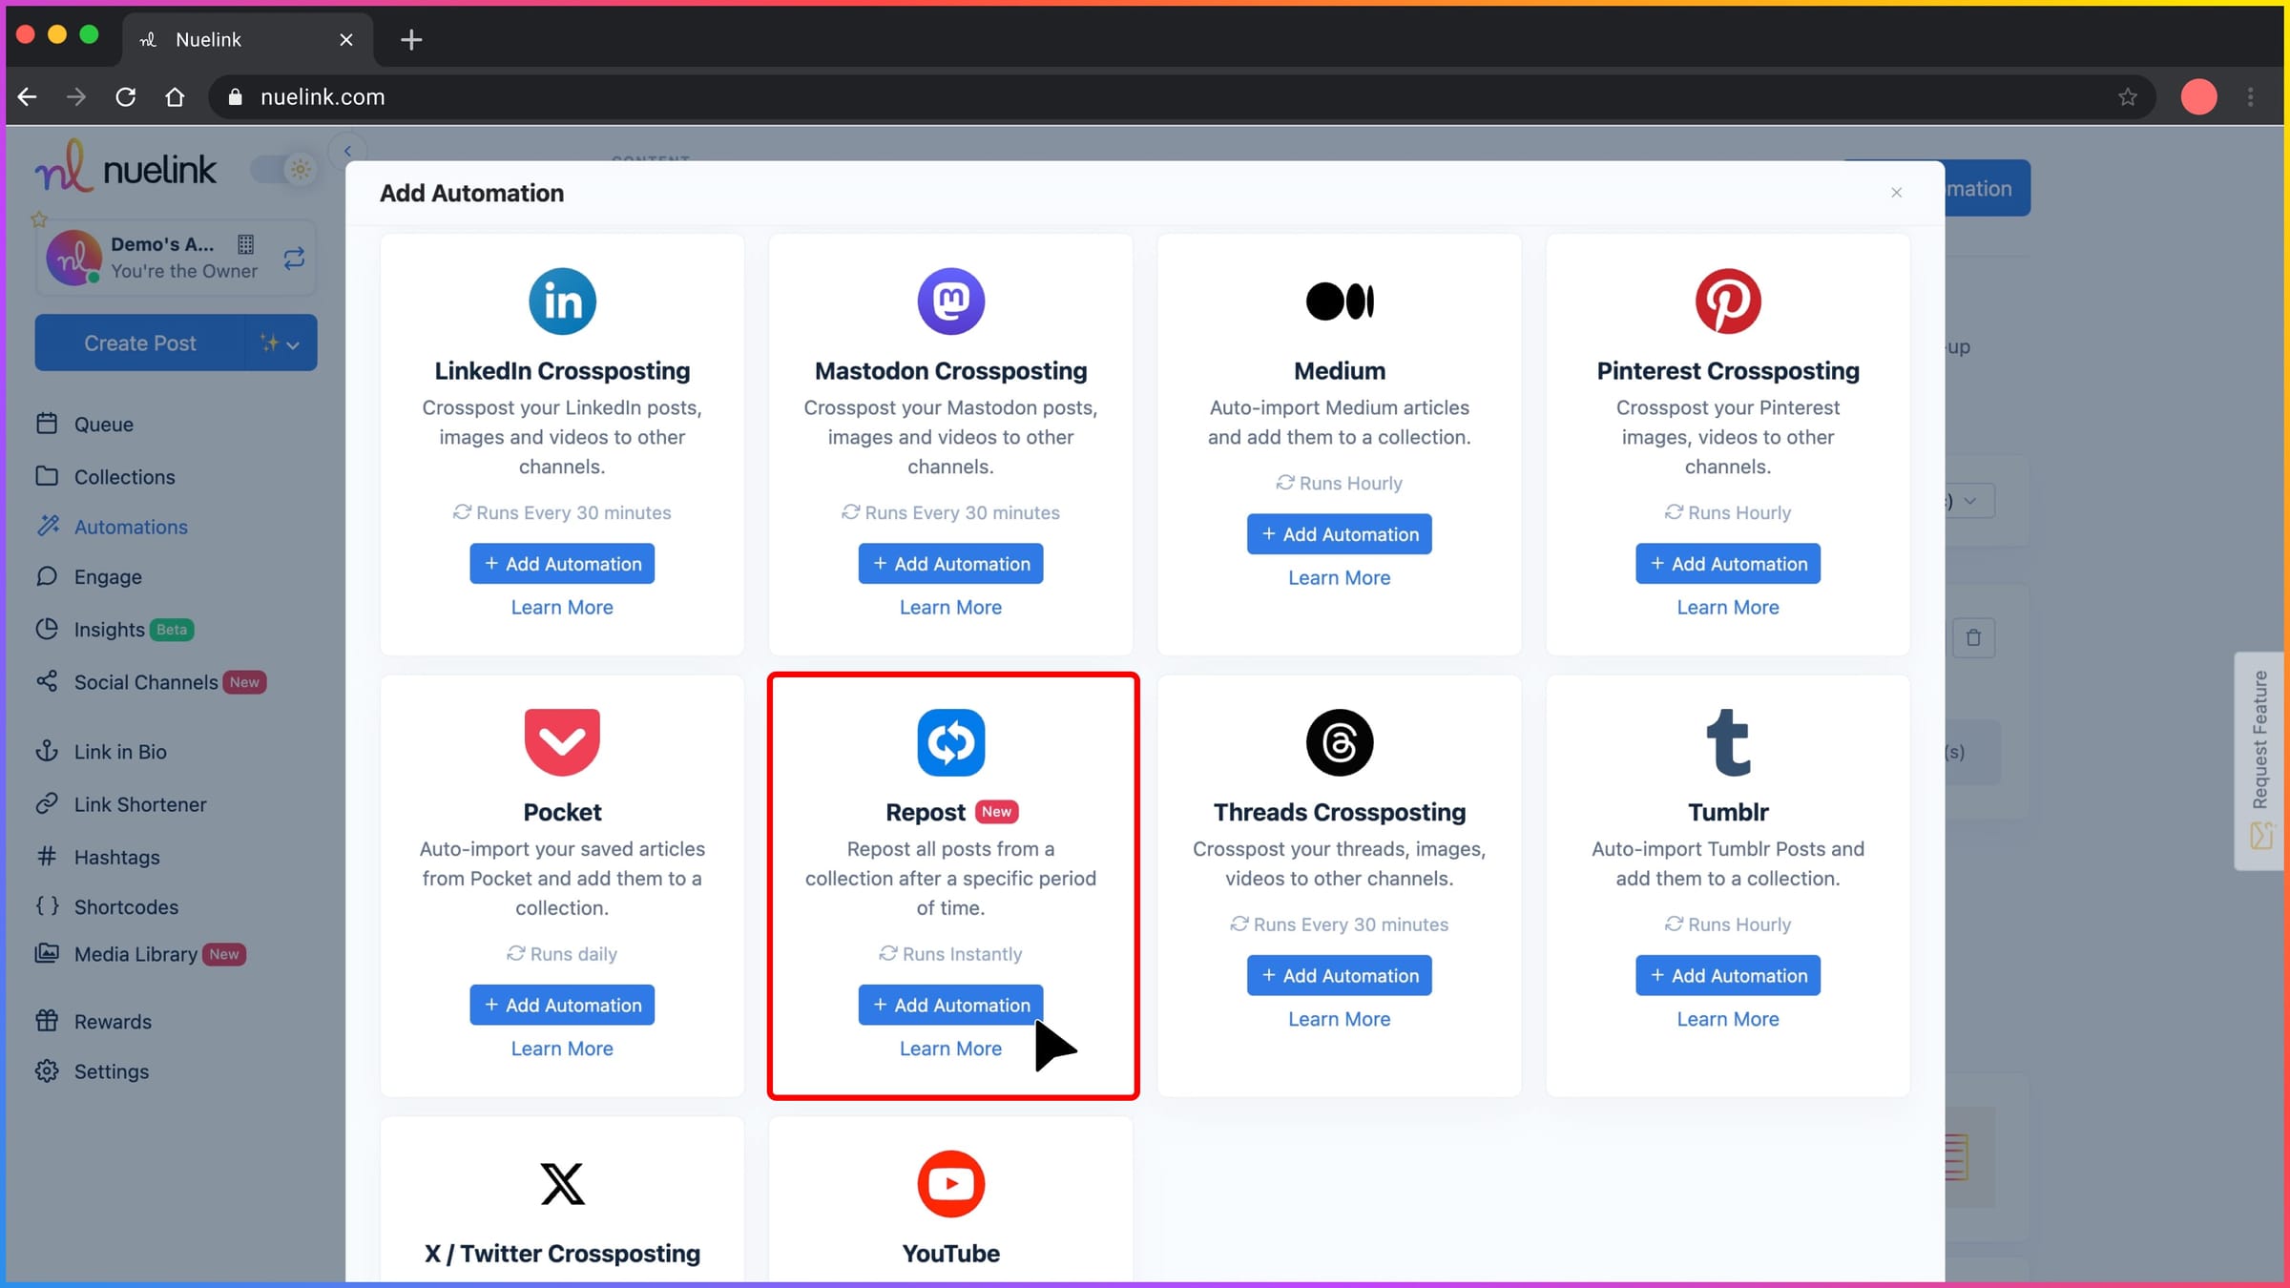Viewport: 2290px width, 1288px height.
Task: Switch to the Nuelink browser tab
Action: click(208, 39)
